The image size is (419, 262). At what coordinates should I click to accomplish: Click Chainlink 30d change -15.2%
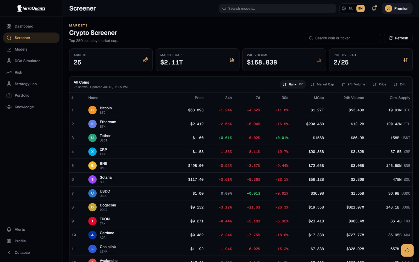pyautogui.click(x=282, y=249)
